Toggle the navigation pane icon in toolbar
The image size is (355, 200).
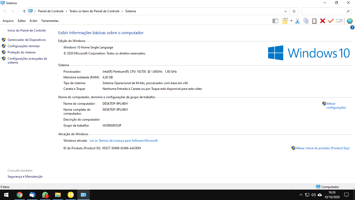point(275,21)
